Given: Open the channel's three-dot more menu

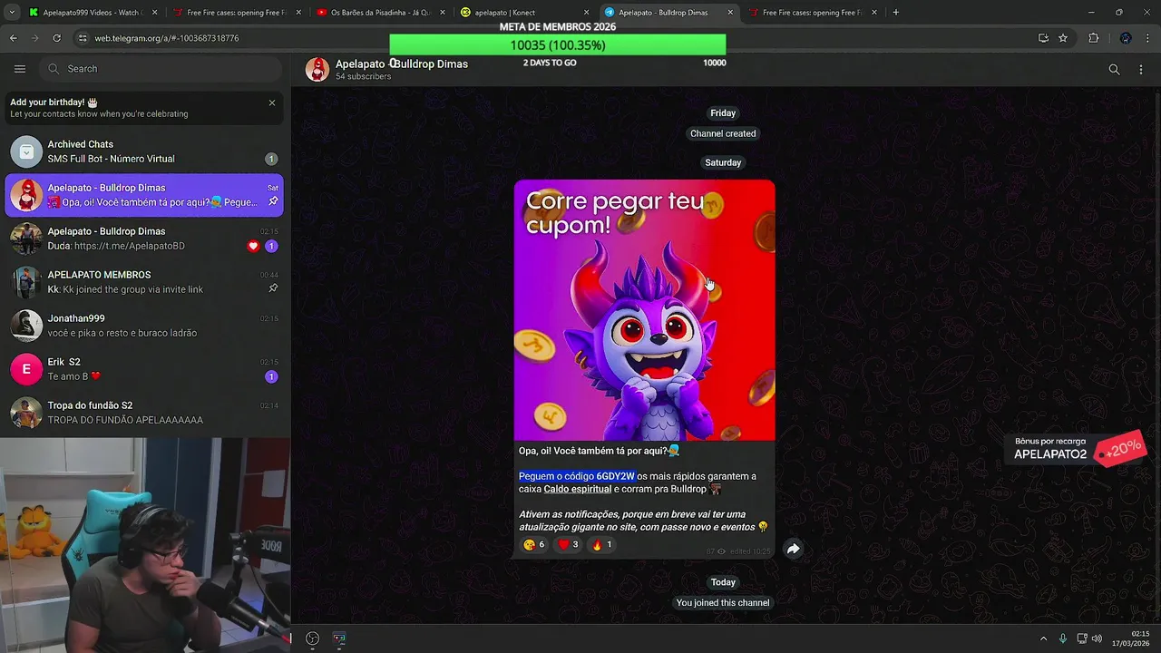Looking at the screenshot, I should (1141, 69).
